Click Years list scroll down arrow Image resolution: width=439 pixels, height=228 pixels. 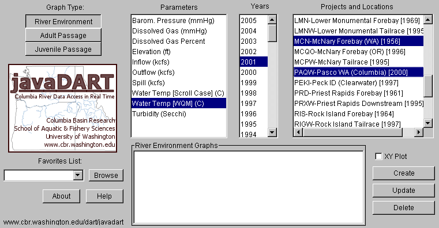pyautogui.click(x=272, y=132)
